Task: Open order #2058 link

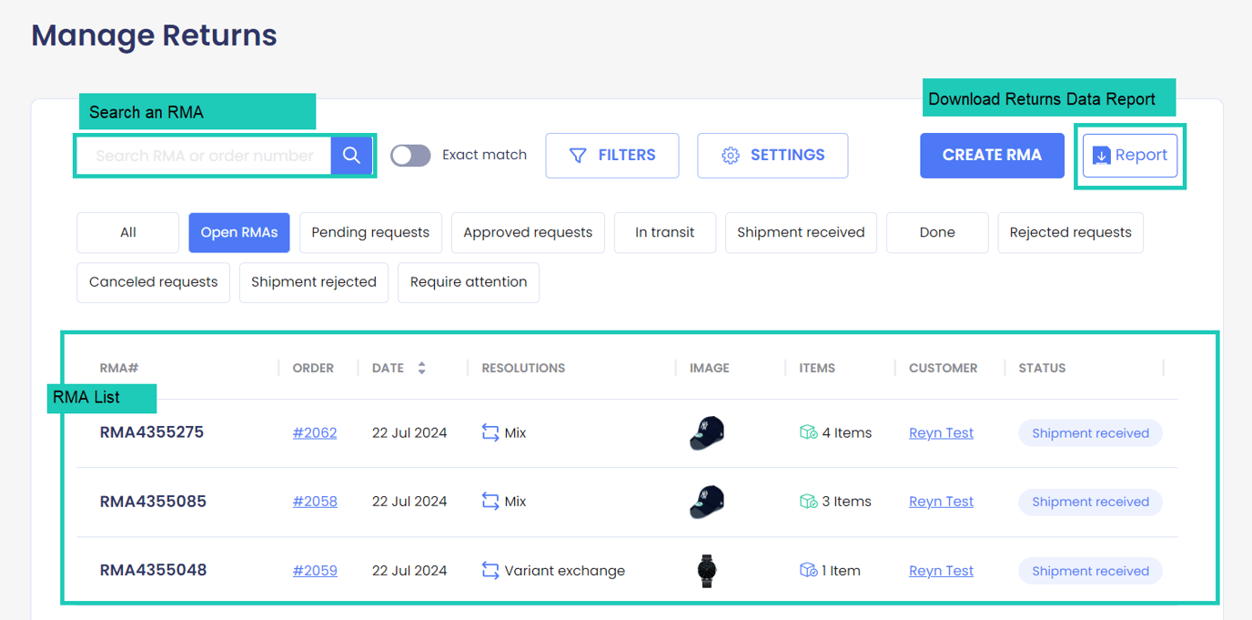Action: click(x=315, y=501)
